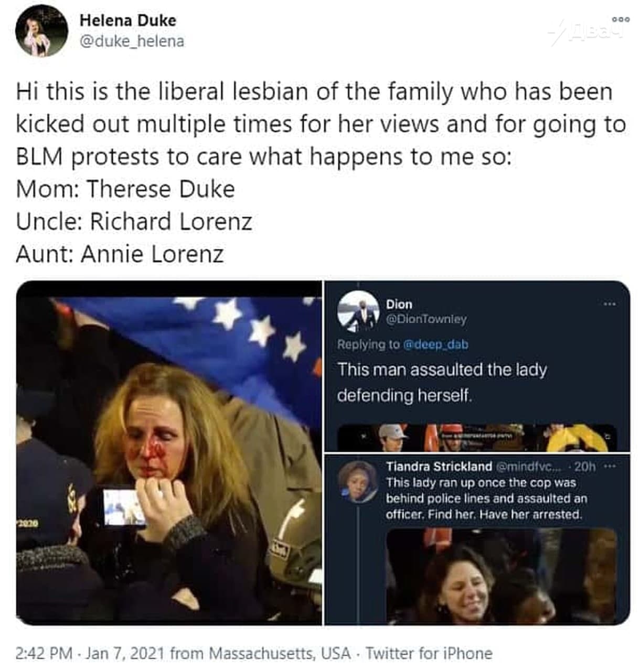Click Dion's round profile avatar

coord(358,311)
